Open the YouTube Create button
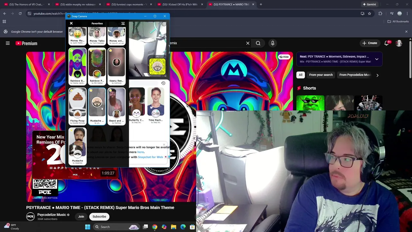412x232 pixels. pyautogui.click(x=370, y=43)
